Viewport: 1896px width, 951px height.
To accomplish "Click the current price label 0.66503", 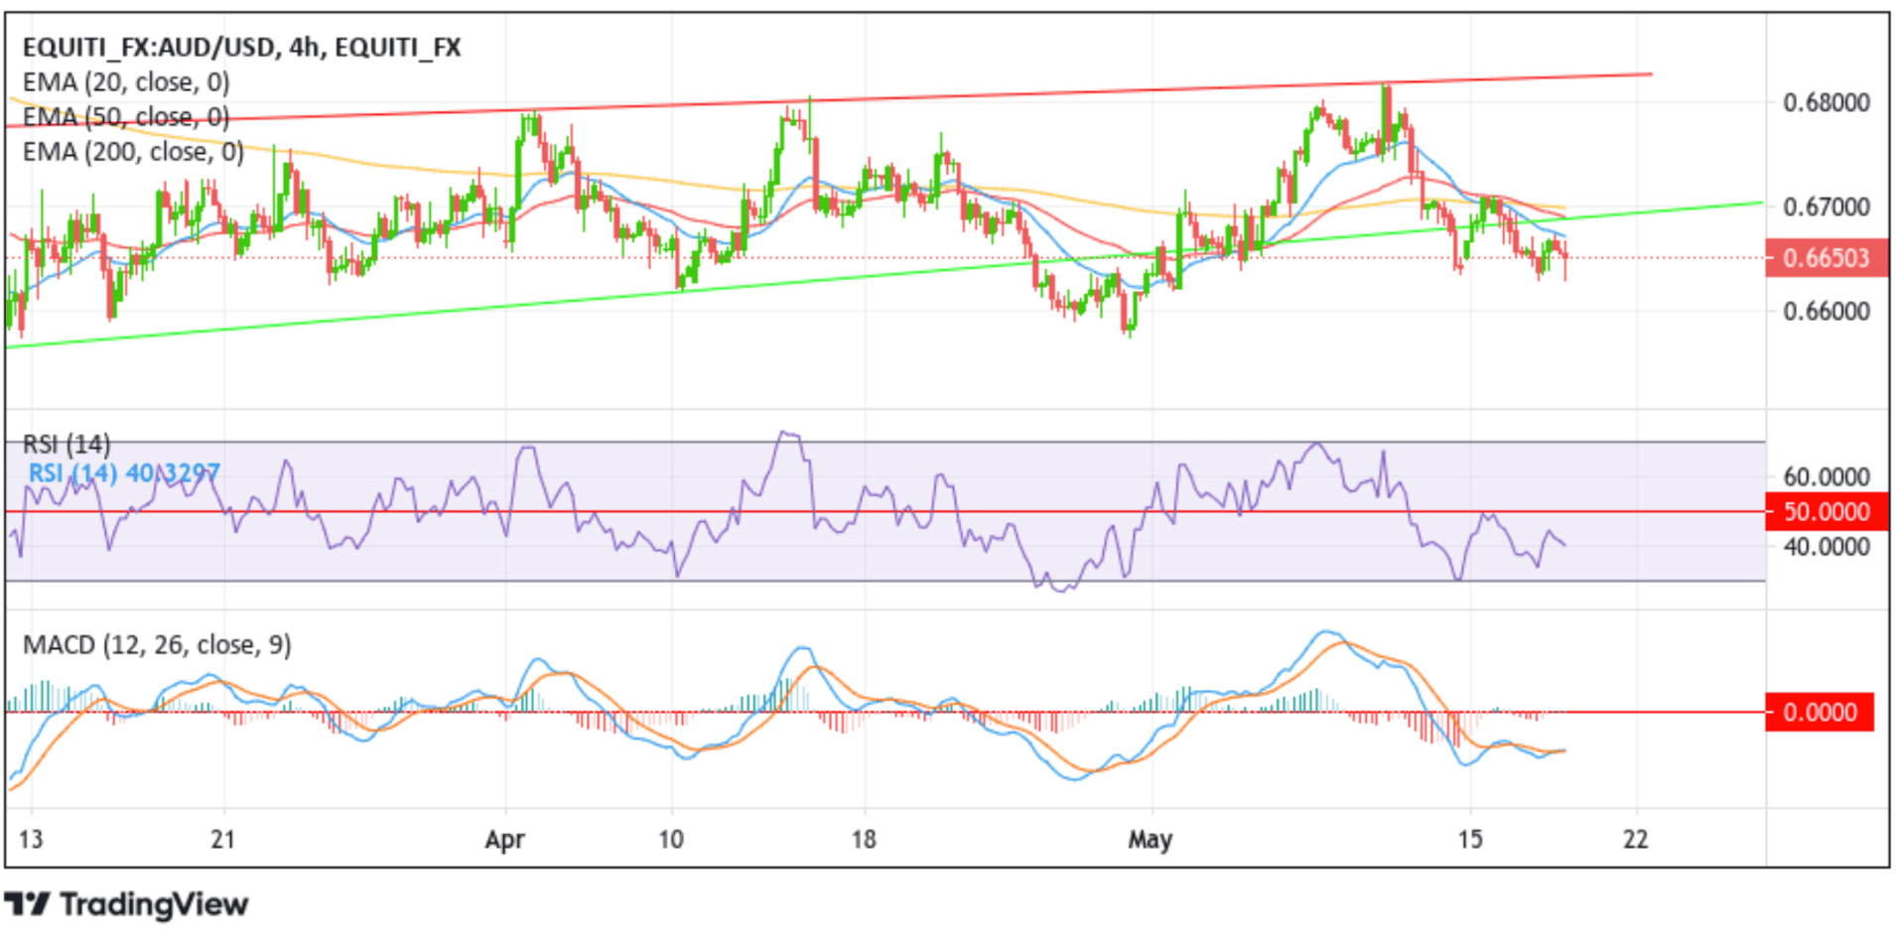I will [x=1827, y=258].
